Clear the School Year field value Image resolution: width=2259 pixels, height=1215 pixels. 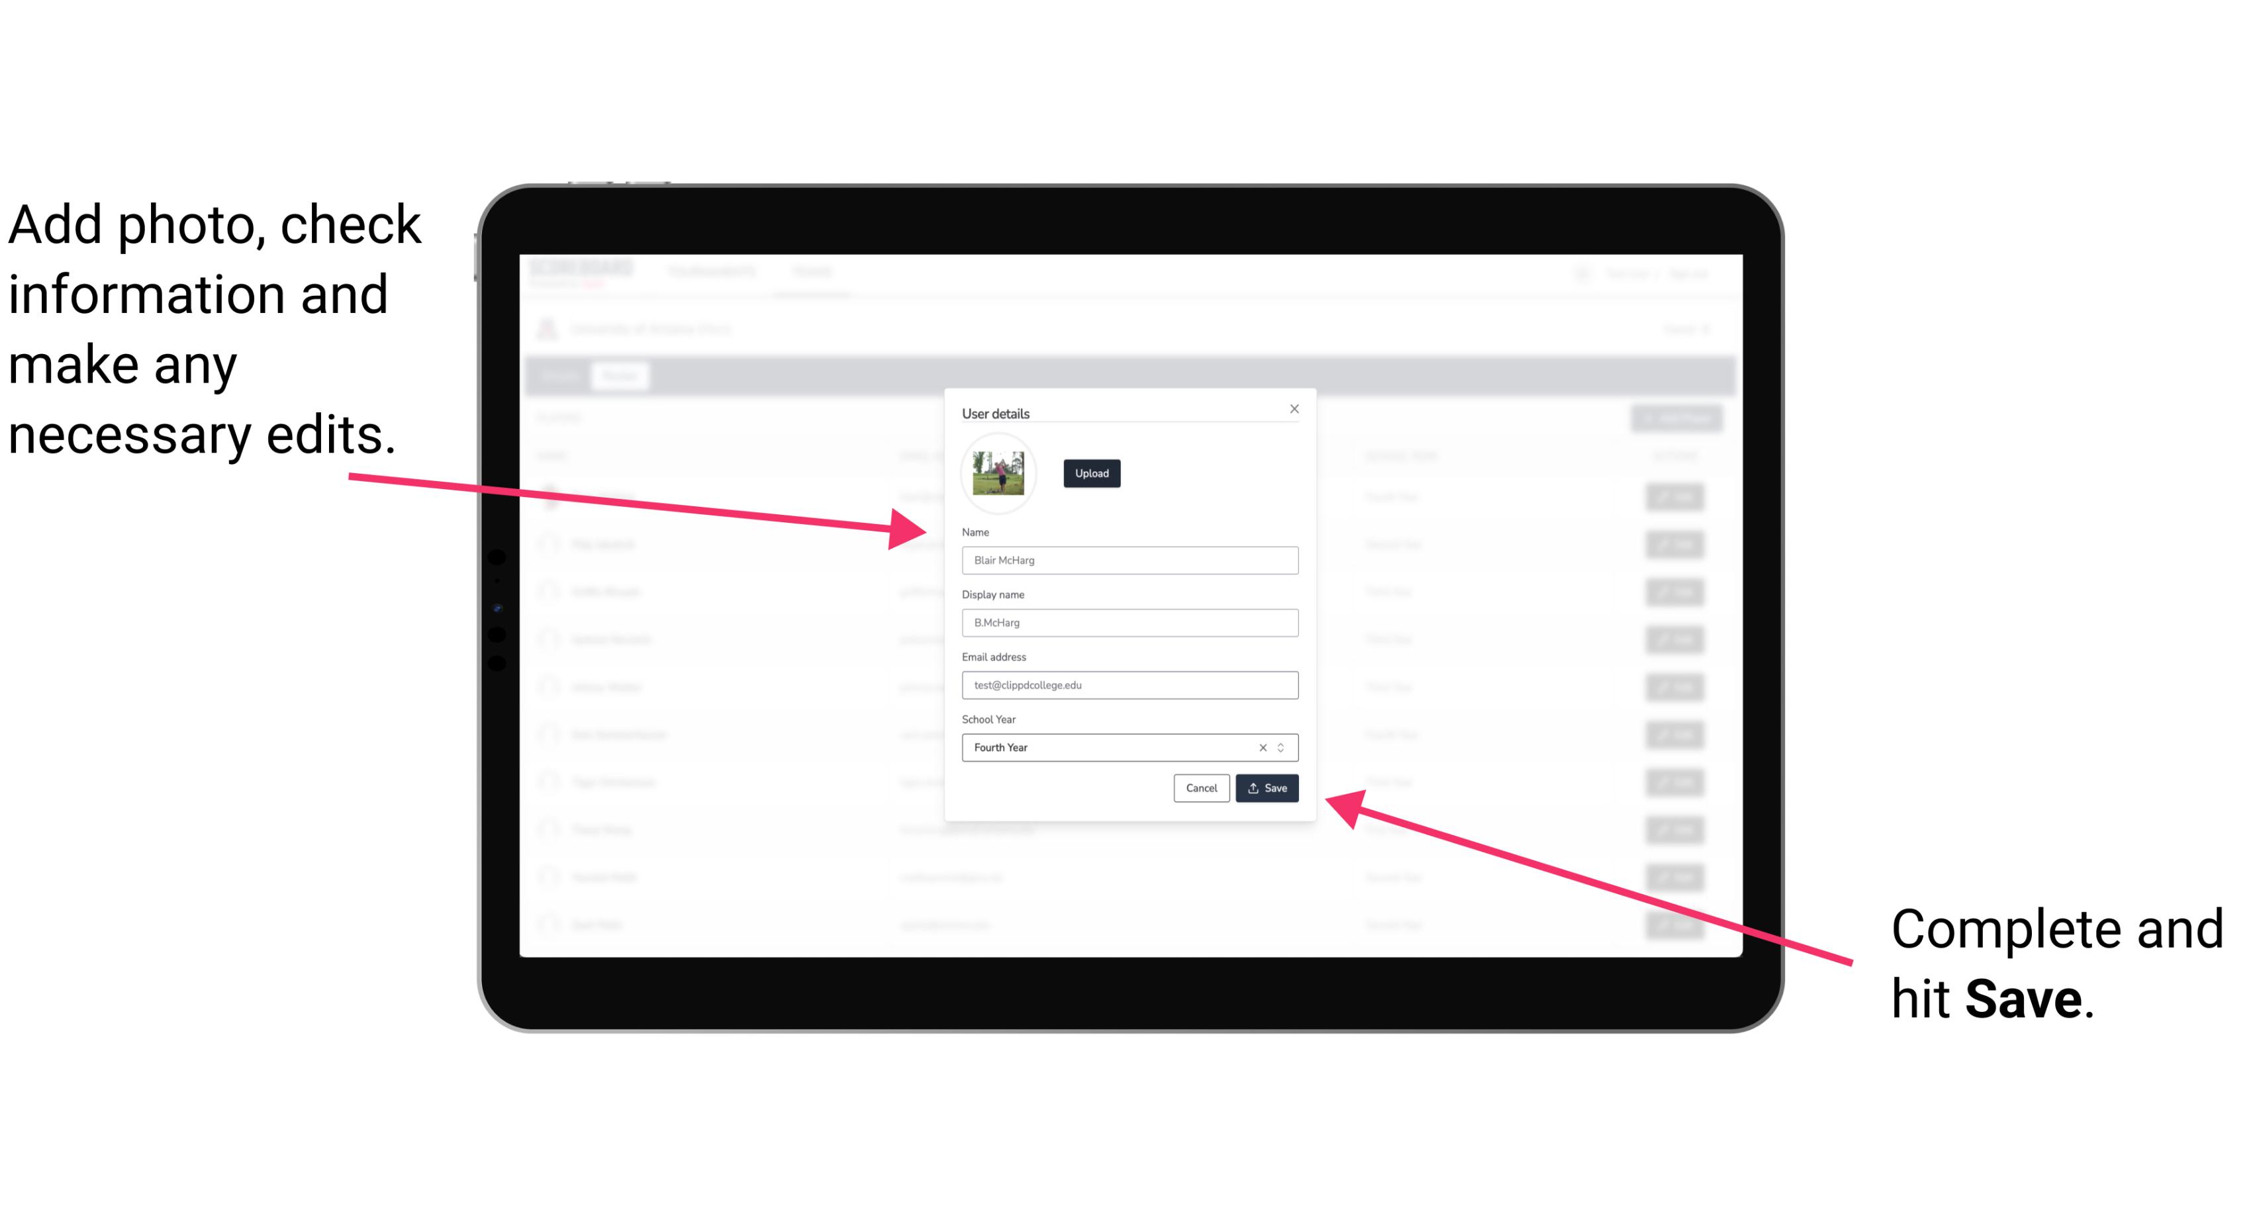[1262, 746]
